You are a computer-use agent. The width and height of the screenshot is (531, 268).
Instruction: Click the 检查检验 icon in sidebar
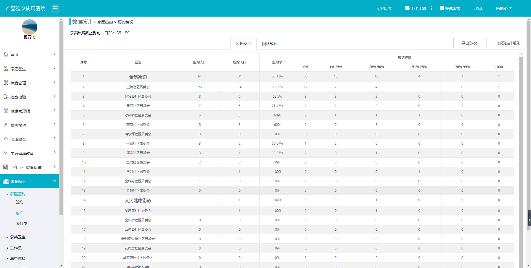(6, 97)
